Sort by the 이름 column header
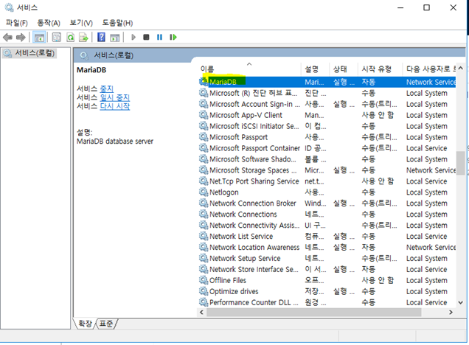Image resolution: width=469 pixels, height=345 pixels. (250, 69)
